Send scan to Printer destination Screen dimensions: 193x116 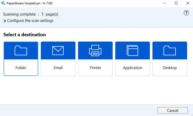coord(95,59)
